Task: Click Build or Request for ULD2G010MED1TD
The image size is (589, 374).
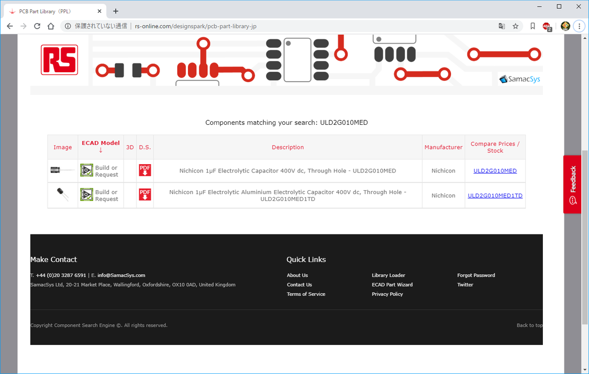Action: 107,196
